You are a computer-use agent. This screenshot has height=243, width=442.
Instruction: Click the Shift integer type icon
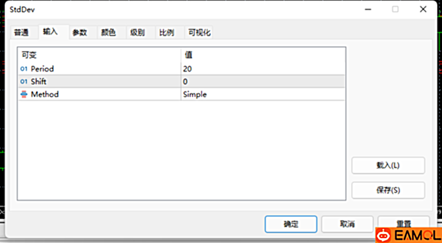point(24,82)
